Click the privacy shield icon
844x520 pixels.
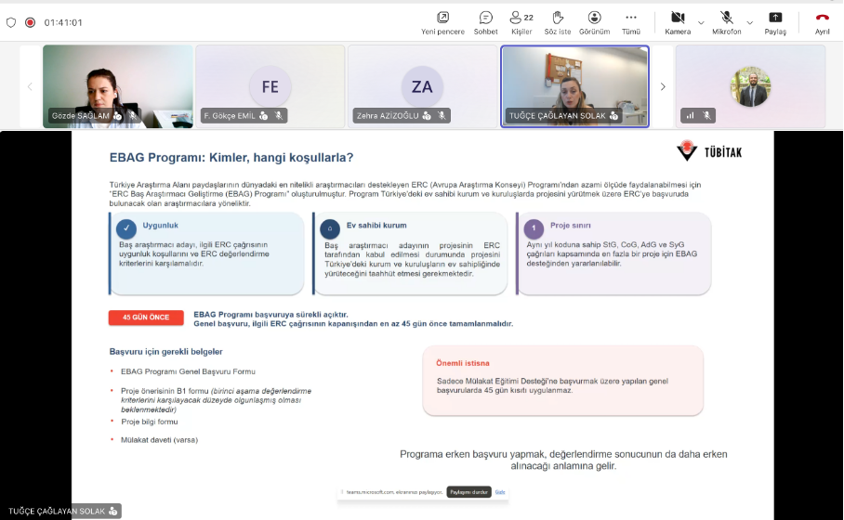[x=11, y=22]
